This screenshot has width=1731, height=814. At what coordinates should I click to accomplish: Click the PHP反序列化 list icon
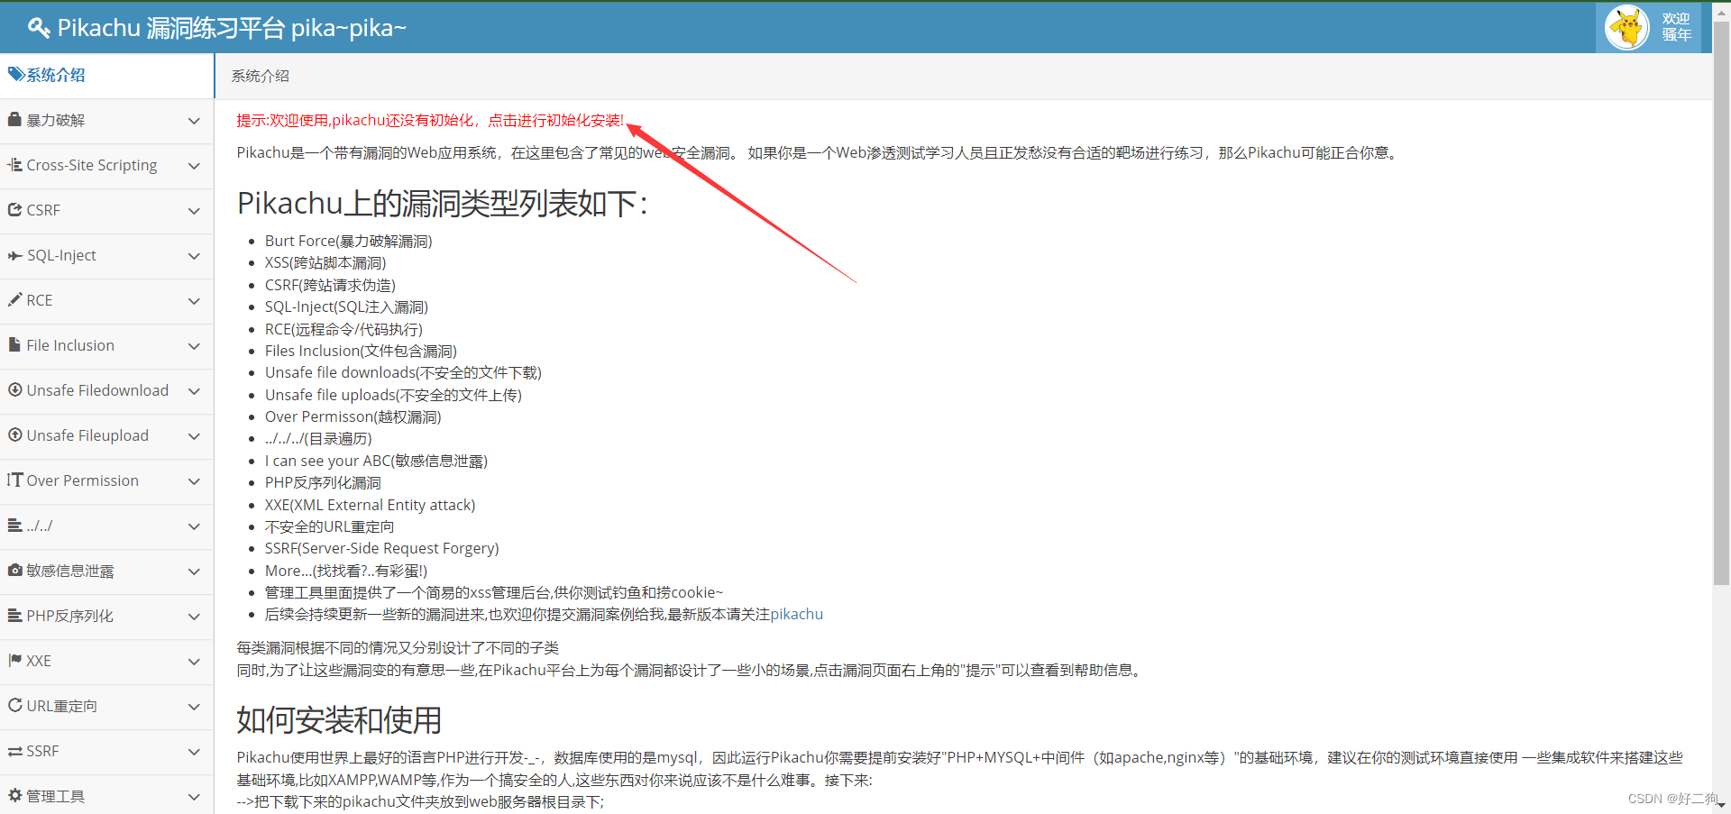click(14, 615)
